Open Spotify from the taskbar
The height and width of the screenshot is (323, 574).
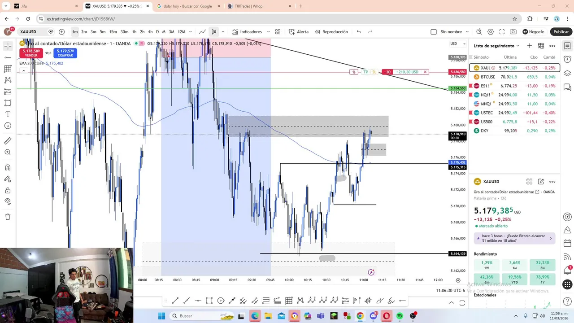400,316
